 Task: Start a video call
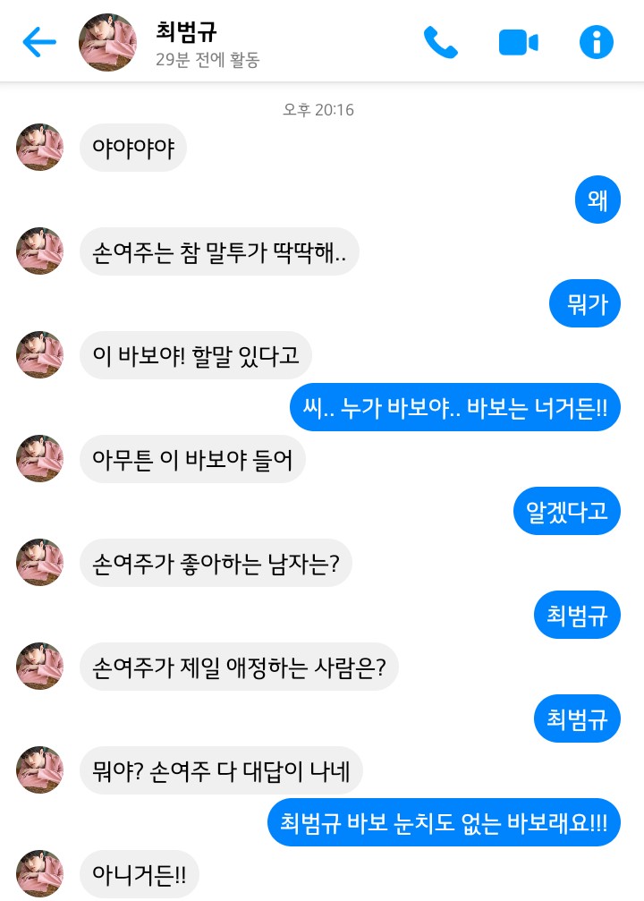[518, 42]
